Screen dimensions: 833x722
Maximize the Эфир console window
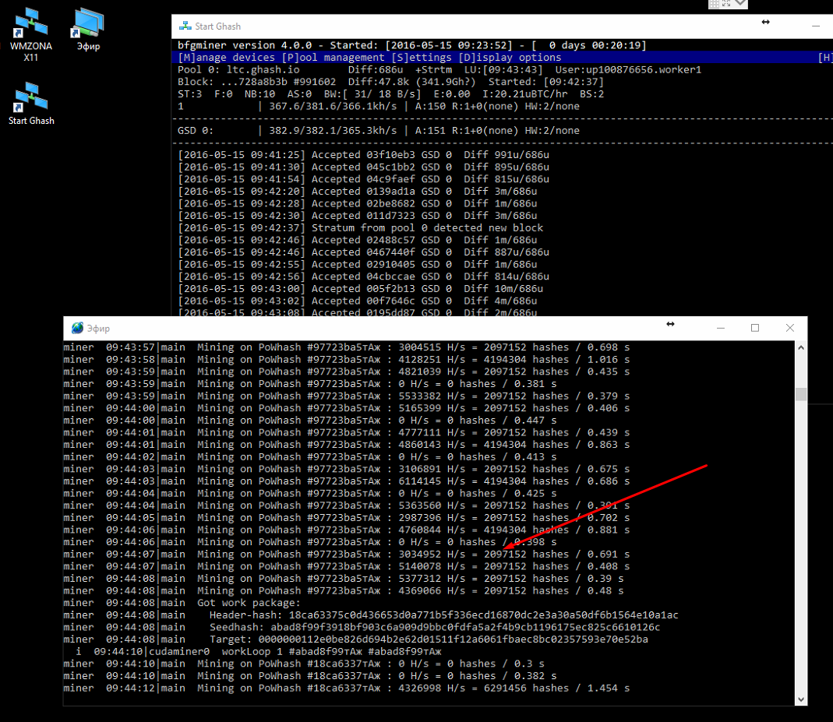[754, 328]
